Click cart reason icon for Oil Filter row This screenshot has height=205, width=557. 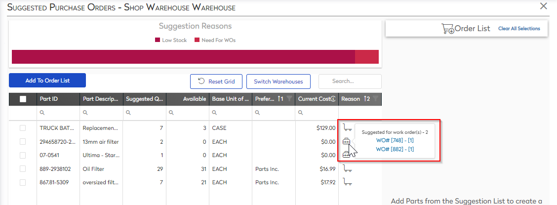tap(348, 169)
